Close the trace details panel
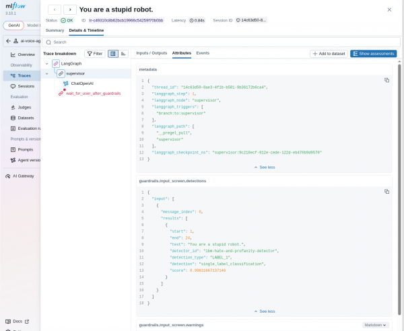Screen dimensions: 404x331 coord(389,10)
